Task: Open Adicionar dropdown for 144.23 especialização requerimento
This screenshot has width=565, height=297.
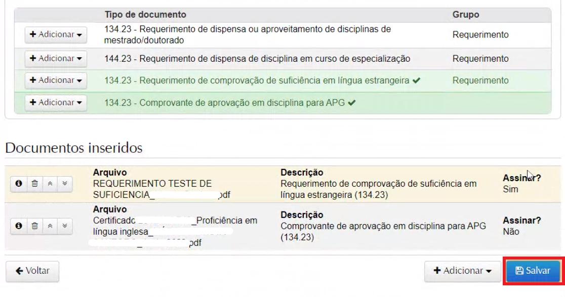Action: [56, 59]
